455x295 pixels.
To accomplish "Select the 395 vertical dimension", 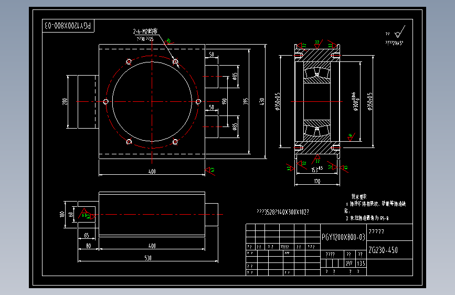I will tap(246, 101).
